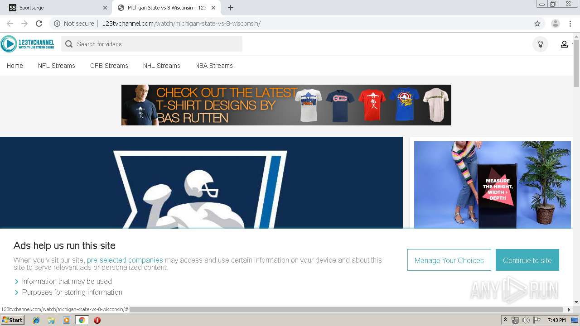Open the pre-selected companies link

[125, 260]
